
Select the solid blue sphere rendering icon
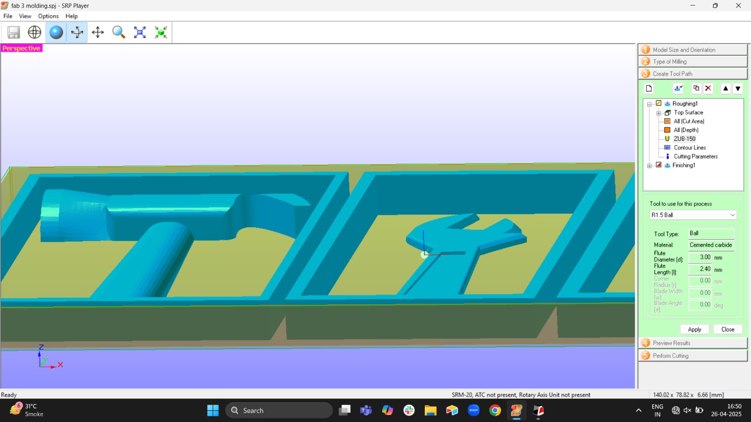coord(56,32)
